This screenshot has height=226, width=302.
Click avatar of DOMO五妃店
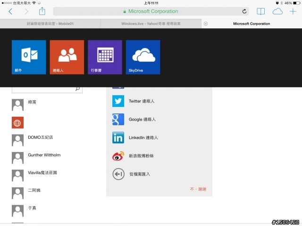(x=17, y=140)
